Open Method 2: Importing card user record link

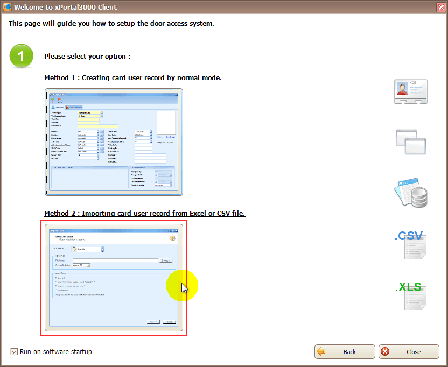coord(144,214)
